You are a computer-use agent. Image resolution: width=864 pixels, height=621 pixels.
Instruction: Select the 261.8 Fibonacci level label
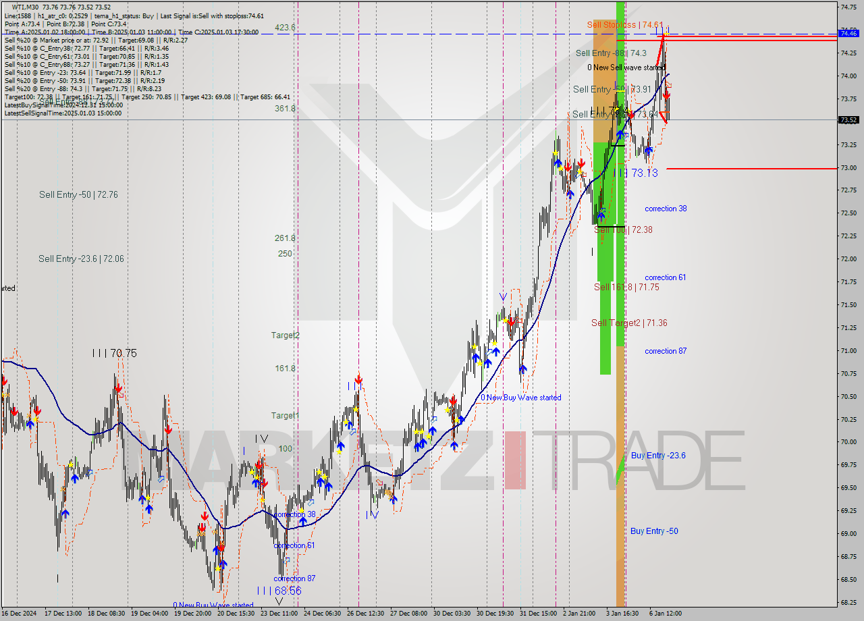click(285, 238)
